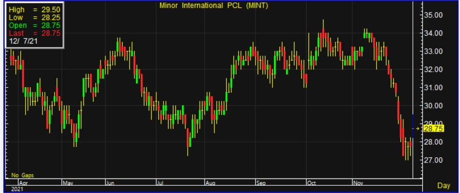This screenshot has height=193, width=460.
Task: Click the yellow 28.75 last-price tag
Action: point(433,129)
